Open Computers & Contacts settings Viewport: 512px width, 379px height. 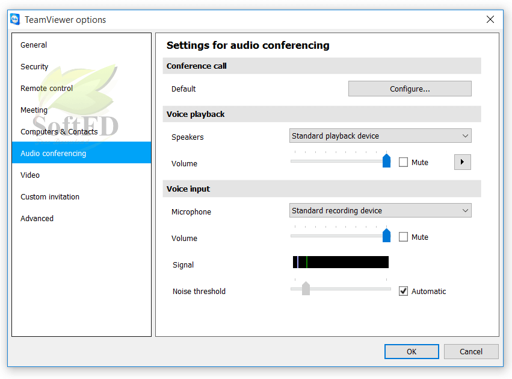coord(81,131)
